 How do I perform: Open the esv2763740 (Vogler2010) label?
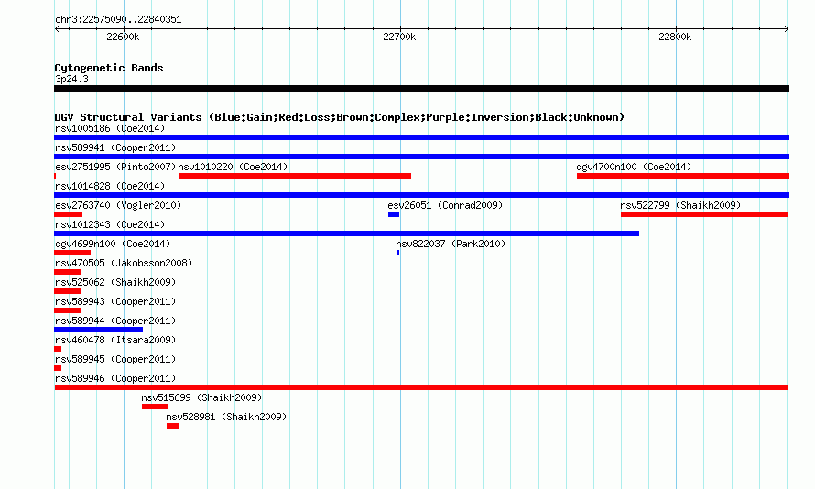118,205
